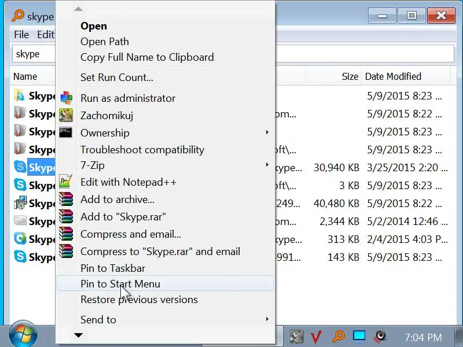Click the Everything magnifier icon in the title bar
This screenshot has width=463, height=347.
coord(18,16)
